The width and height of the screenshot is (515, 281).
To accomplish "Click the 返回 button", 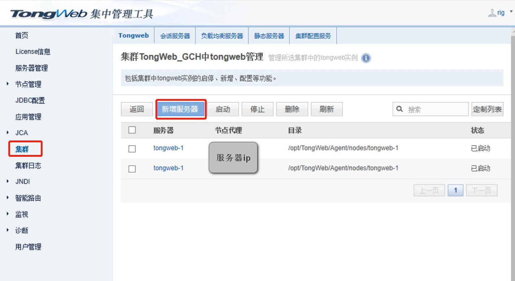I will click(137, 109).
